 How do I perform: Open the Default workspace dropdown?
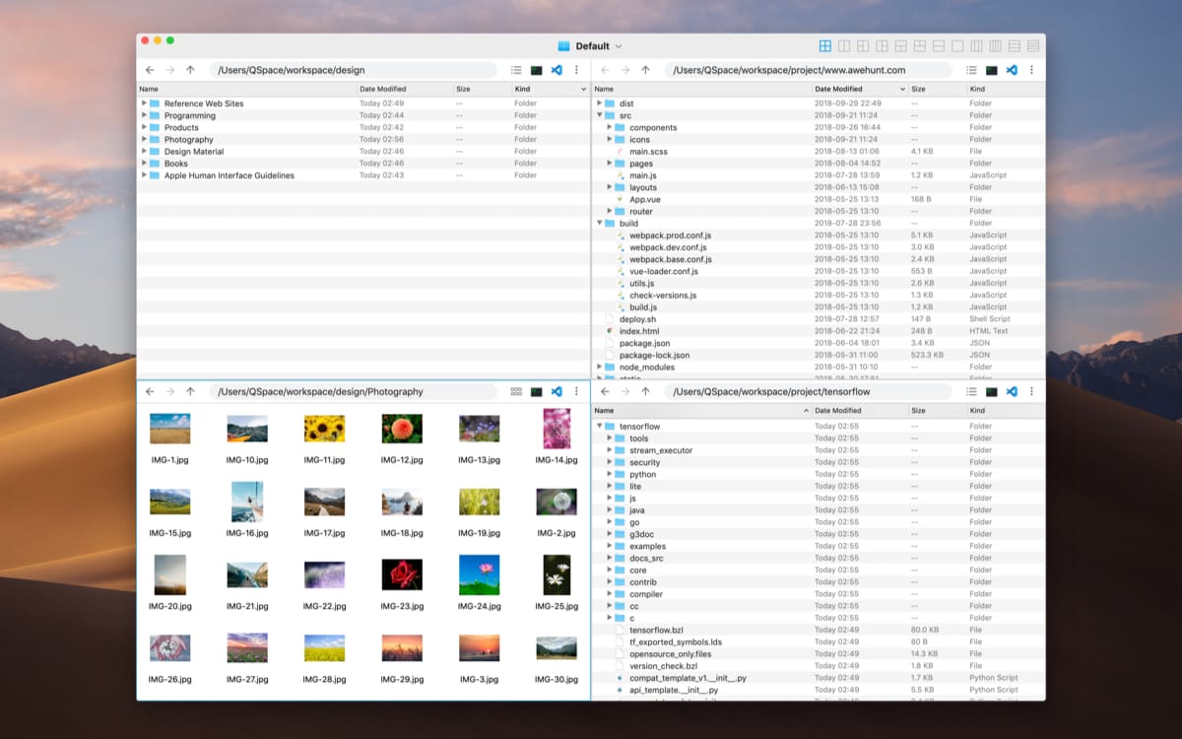click(x=590, y=46)
